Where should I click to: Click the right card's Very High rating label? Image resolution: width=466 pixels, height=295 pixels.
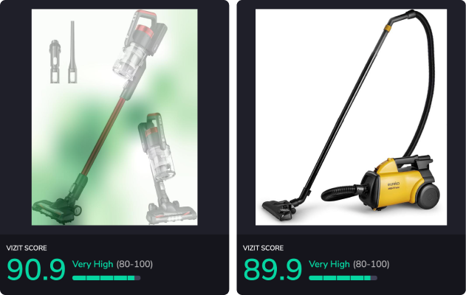click(x=329, y=264)
